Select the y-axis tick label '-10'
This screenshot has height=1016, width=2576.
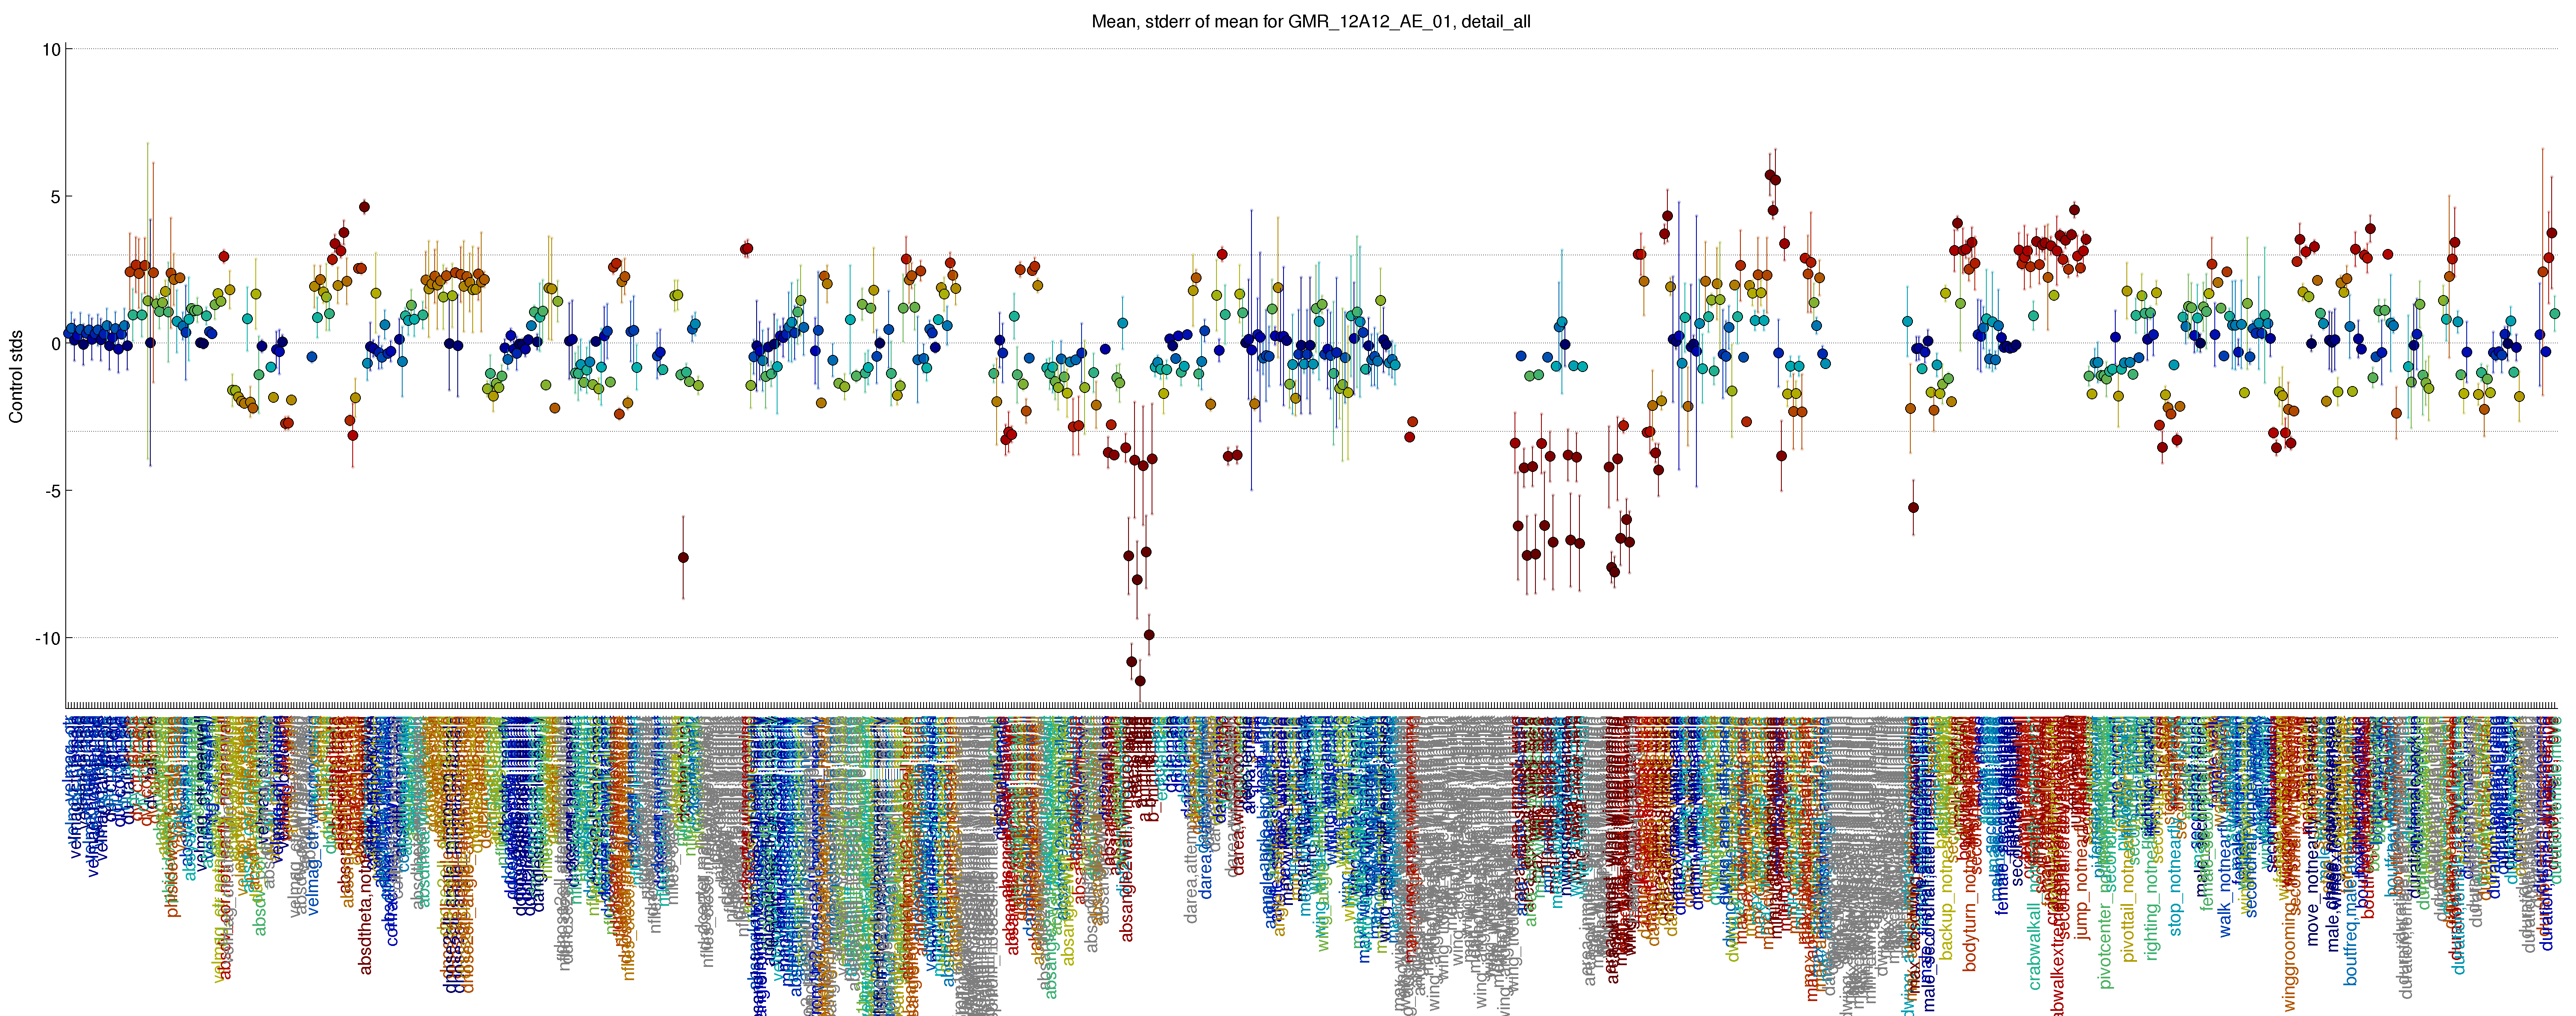47,638
